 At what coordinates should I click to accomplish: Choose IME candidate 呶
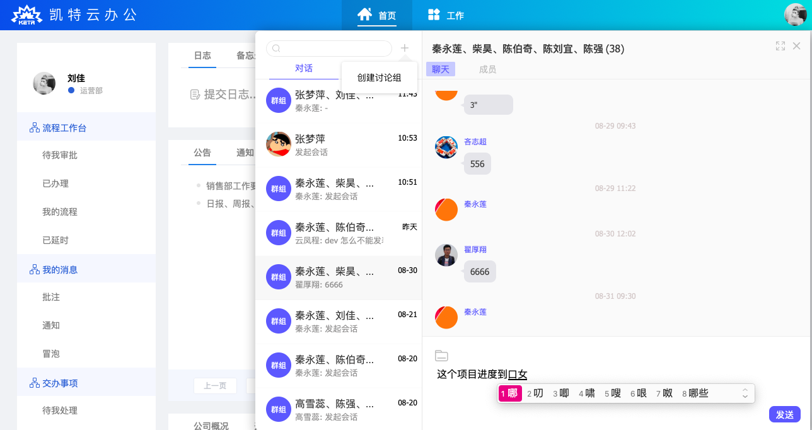(x=664, y=393)
